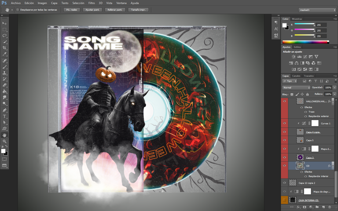Hide the Capa 4 copia layer
The image size is (338, 211).
(285, 131)
